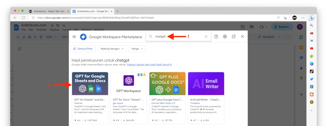Open a new browser tab
Viewport: 327px width, 126px height.
118,11
